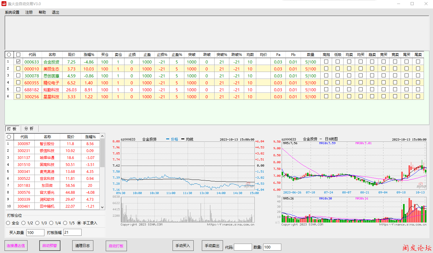Enable 尾卖 checkbox for 星星科技 row
Image resolution: width=433 pixels, height=253 pixels.
418,96
